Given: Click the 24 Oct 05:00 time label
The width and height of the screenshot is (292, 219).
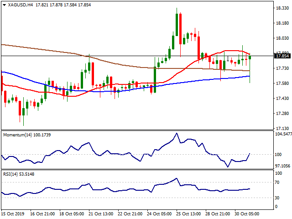Looking at the screenshot, I should [x=159, y=214].
